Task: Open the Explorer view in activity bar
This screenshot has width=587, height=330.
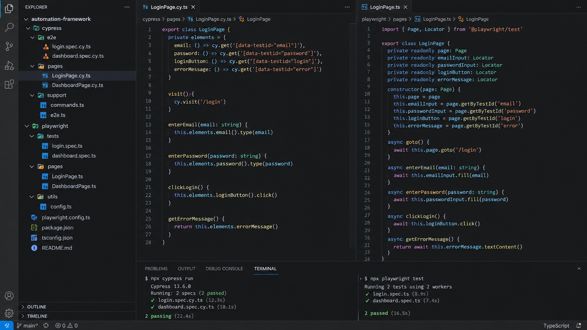Action: click(x=9, y=8)
